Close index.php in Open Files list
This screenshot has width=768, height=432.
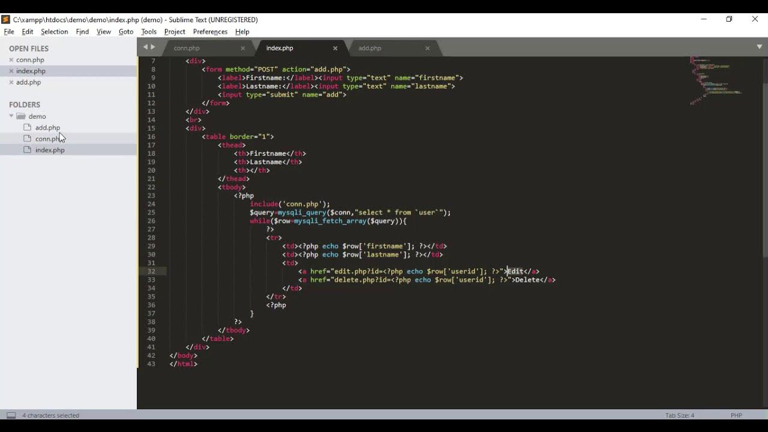coord(11,71)
